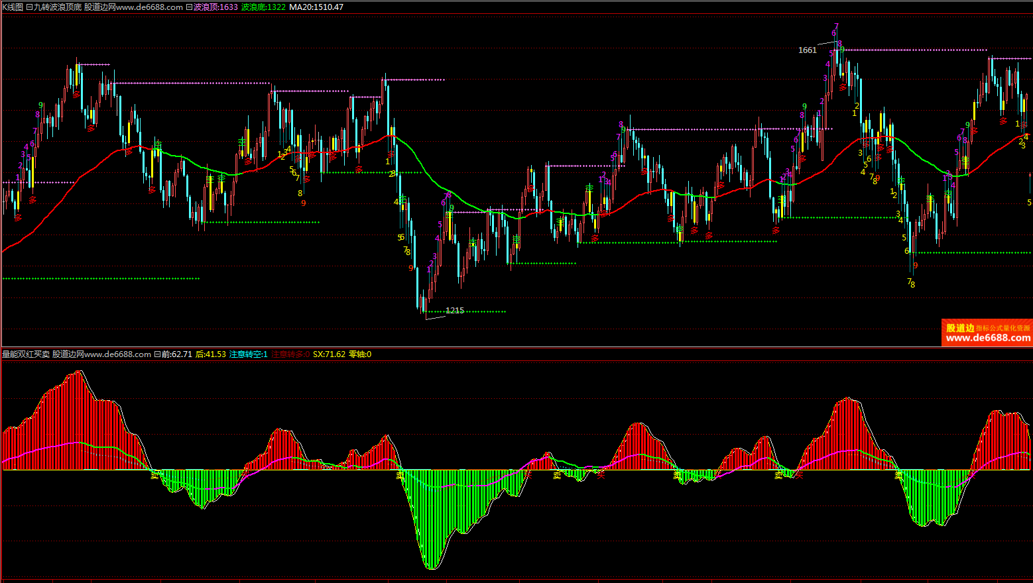Image resolution: width=1033 pixels, height=583 pixels.
Task: Click the 波浪底:1322 value label
Action: click(263, 7)
